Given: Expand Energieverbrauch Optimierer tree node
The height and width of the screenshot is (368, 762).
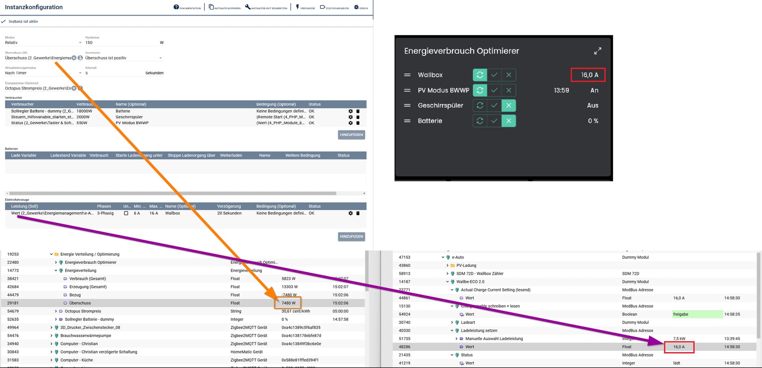Looking at the screenshot, I should 56,263.
